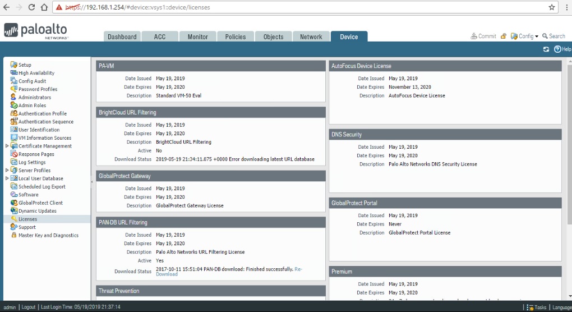
Task: Click 'Standard VM-50 Eval' description text
Action: point(179,95)
